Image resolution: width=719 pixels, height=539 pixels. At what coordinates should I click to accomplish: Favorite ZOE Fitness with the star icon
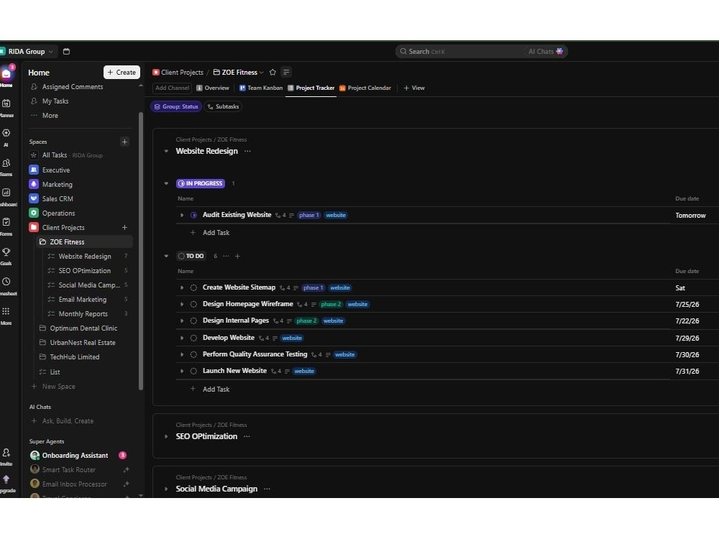pos(273,73)
